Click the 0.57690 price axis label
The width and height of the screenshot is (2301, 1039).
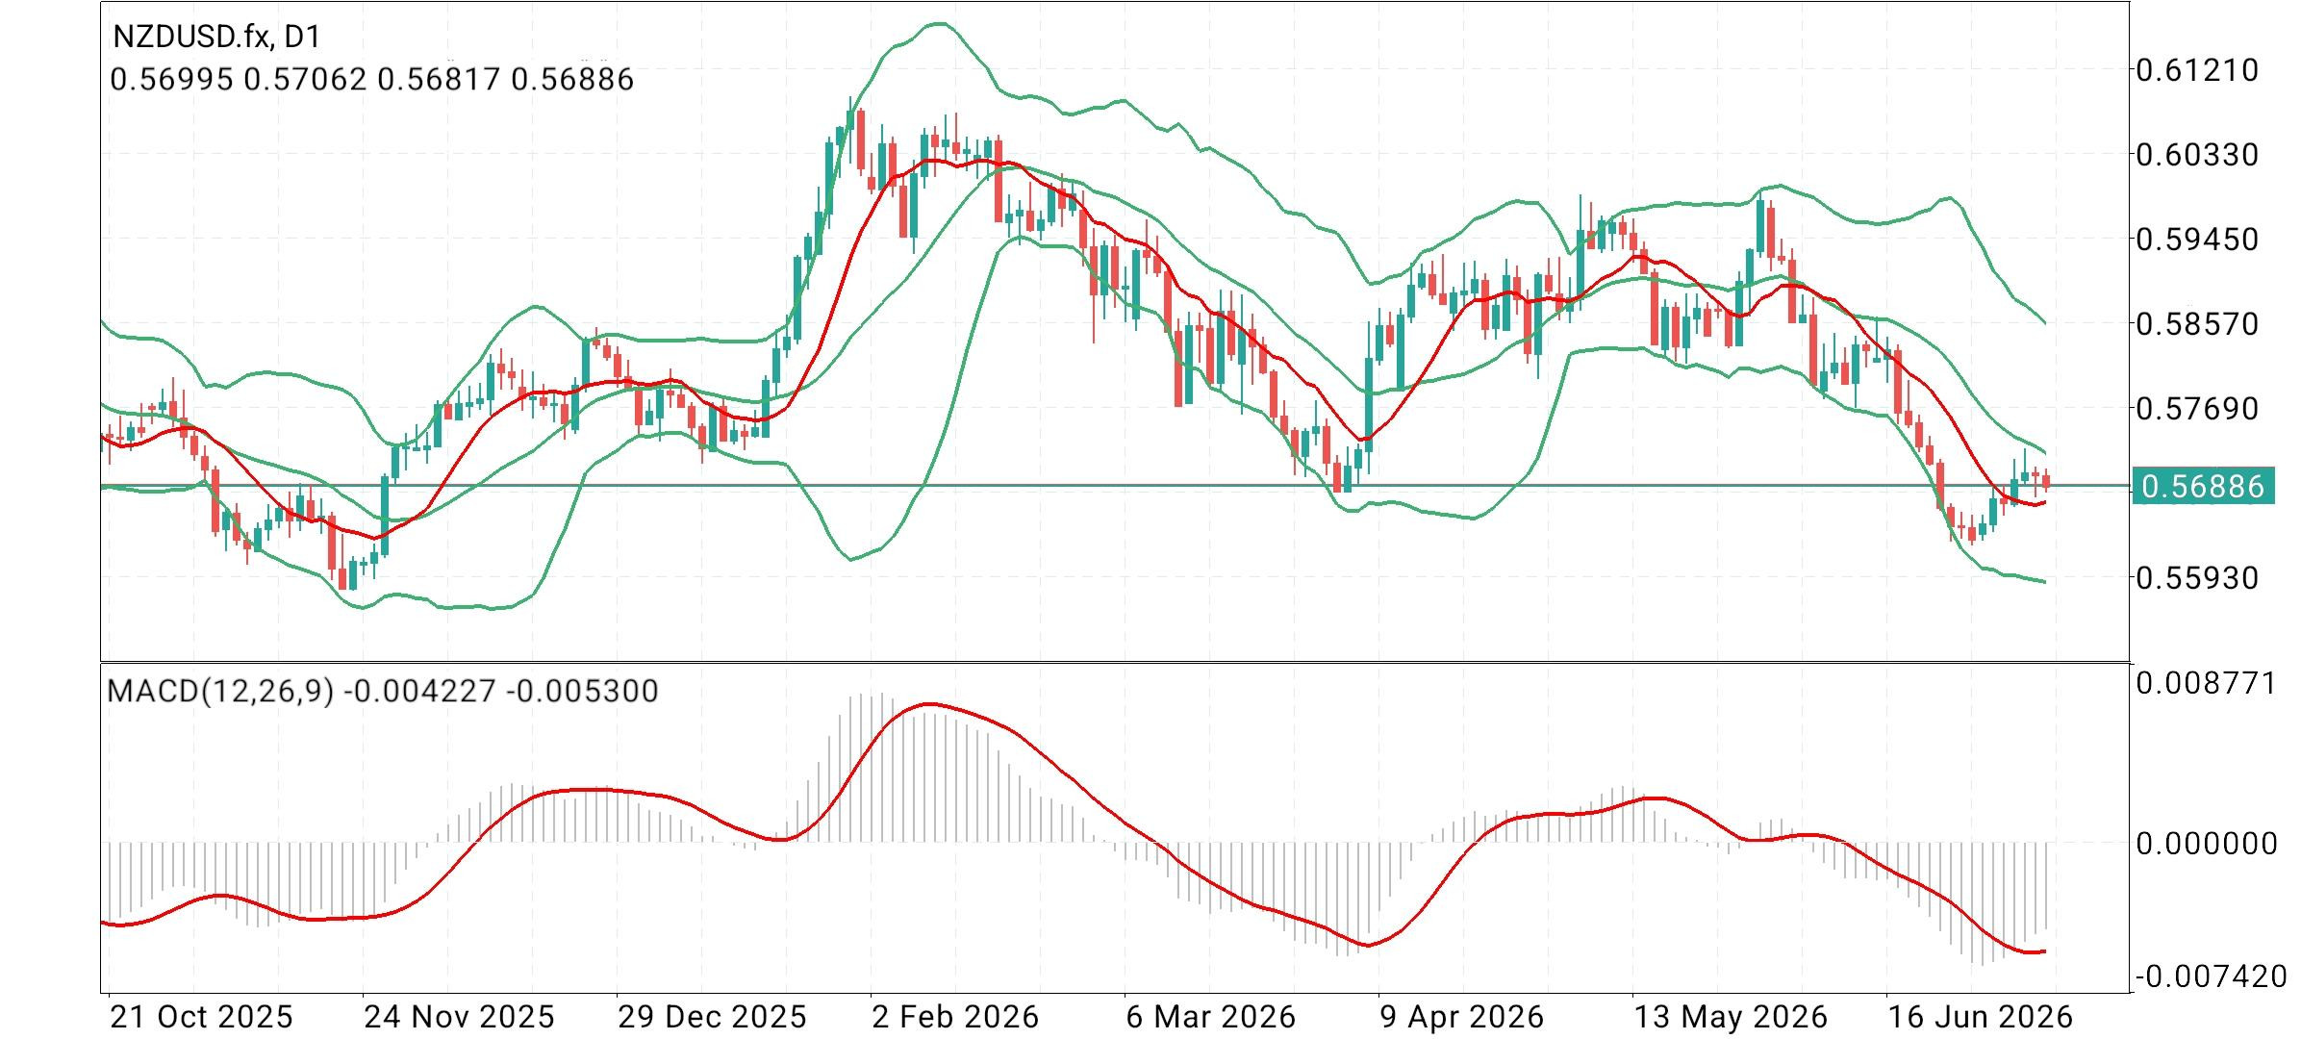click(x=2197, y=408)
